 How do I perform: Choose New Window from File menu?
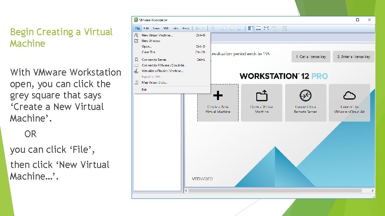(x=172, y=41)
